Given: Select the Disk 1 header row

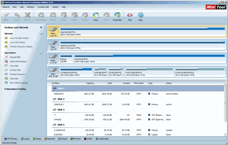Looking at the screenshot, I should pyautogui.click(x=138, y=88).
